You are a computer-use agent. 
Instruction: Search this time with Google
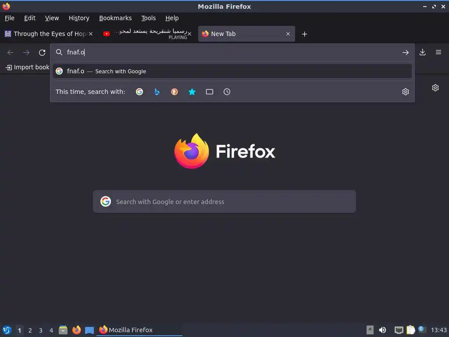(x=139, y=92)
